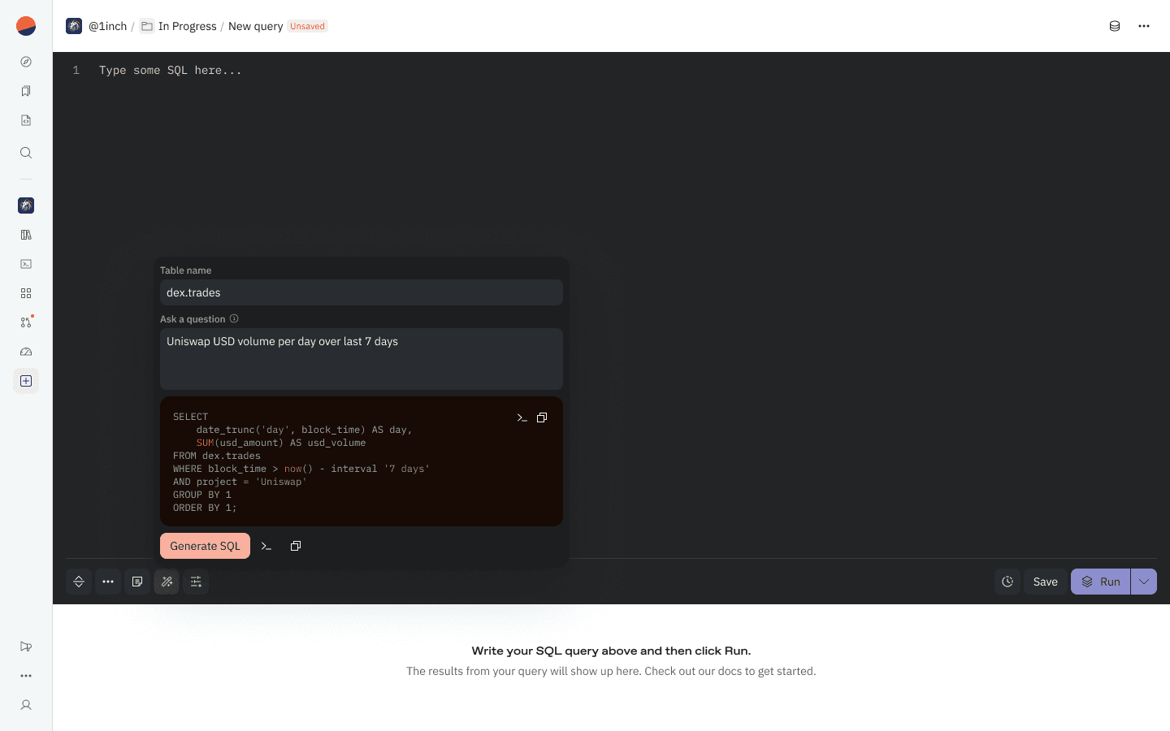
Task: Toggle the AI wand query assistant
Action: tap(167, 582)
